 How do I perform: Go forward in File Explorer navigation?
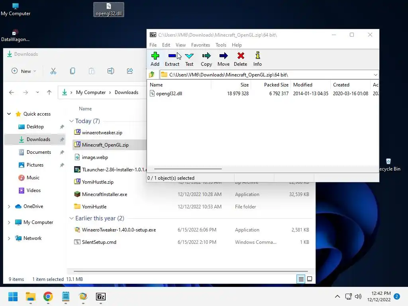click(25, 92)
